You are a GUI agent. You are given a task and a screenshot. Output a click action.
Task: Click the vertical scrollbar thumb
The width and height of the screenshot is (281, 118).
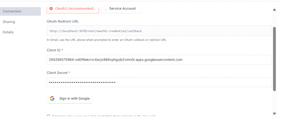pyautogui.click(x=274, y=58)
